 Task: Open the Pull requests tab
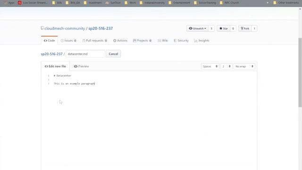click(x=95, y=41)
